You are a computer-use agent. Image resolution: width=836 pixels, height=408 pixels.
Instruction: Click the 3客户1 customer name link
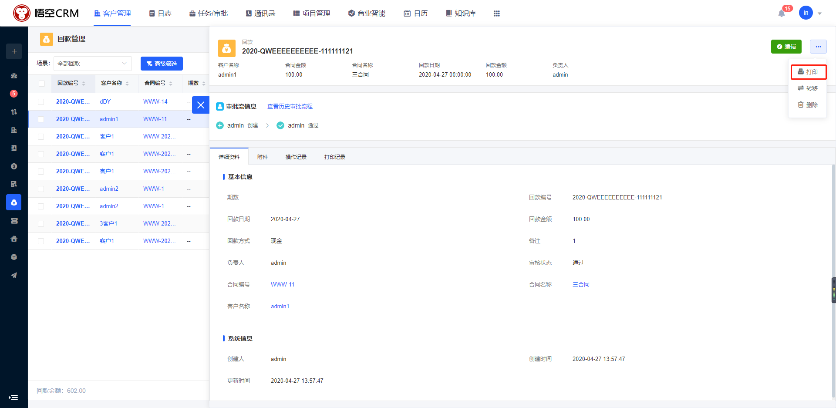tap(108, 223)
